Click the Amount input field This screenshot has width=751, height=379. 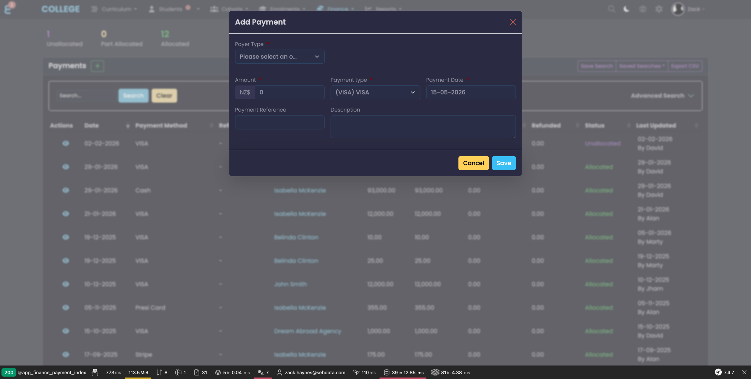290,92
